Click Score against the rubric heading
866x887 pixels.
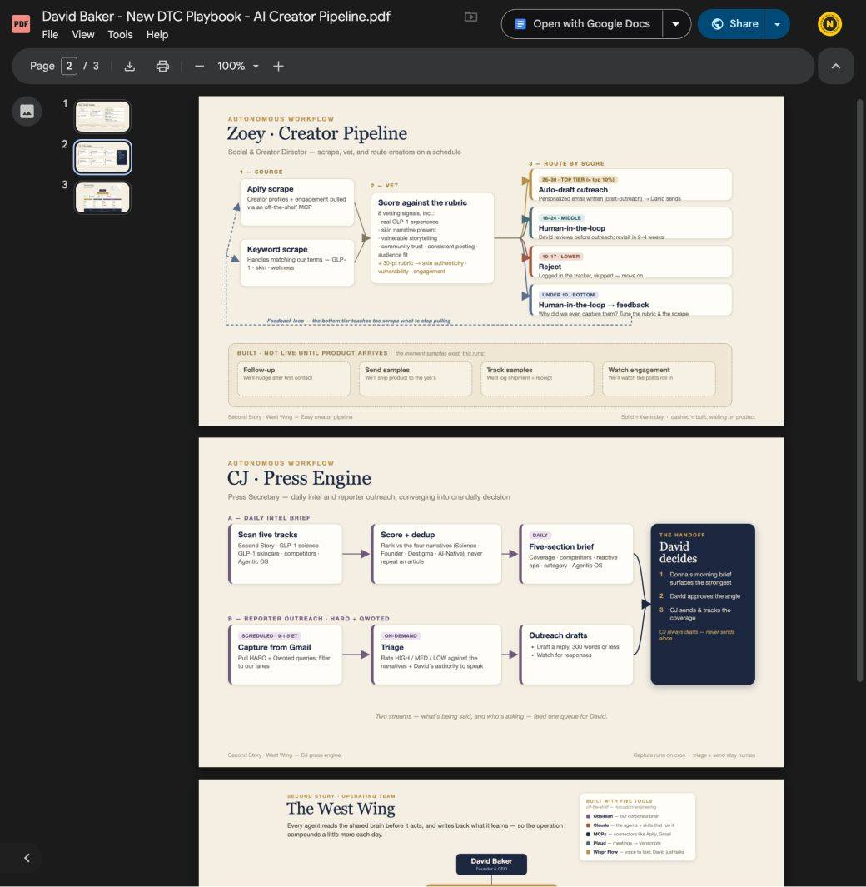[x=422, y=202]
